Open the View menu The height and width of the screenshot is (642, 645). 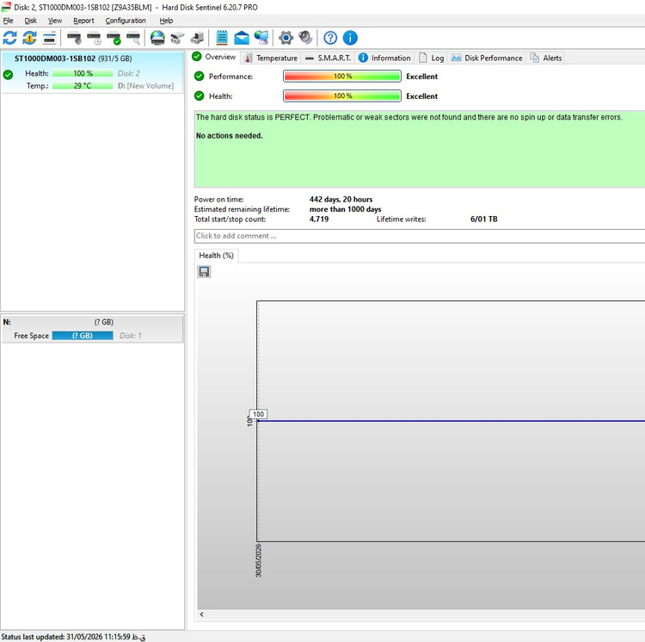pyautogui.click(x=55, y=21)
